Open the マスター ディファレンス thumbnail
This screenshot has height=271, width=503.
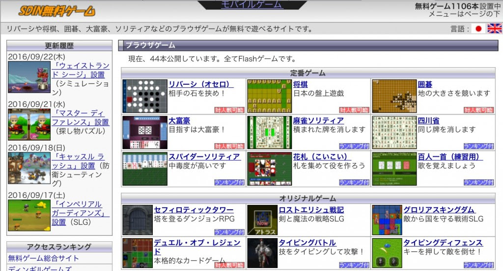(29, 124)
